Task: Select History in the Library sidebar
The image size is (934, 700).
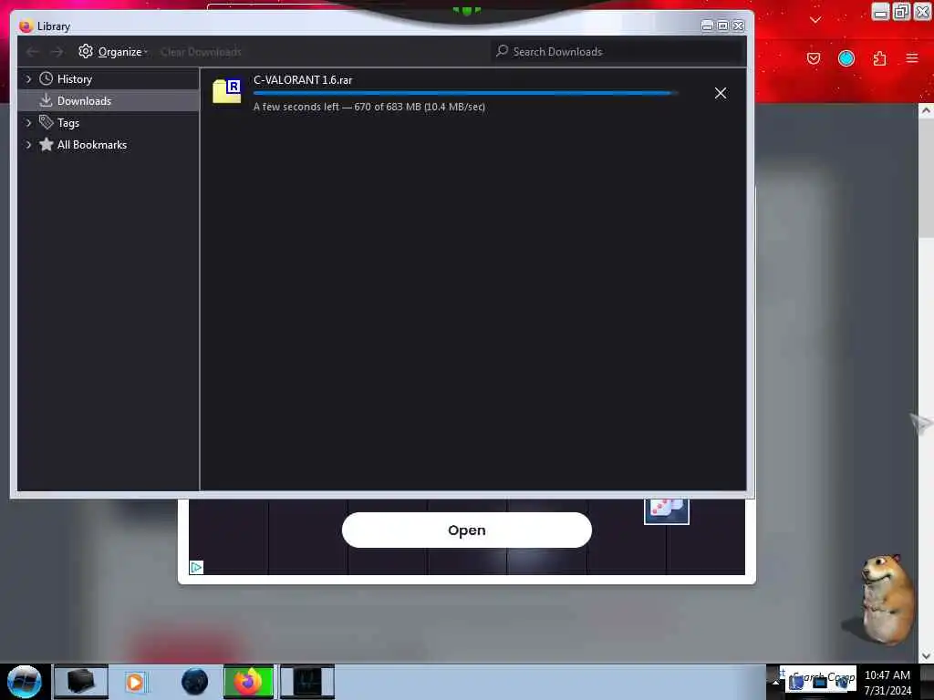Action: [x=75, y=78]
